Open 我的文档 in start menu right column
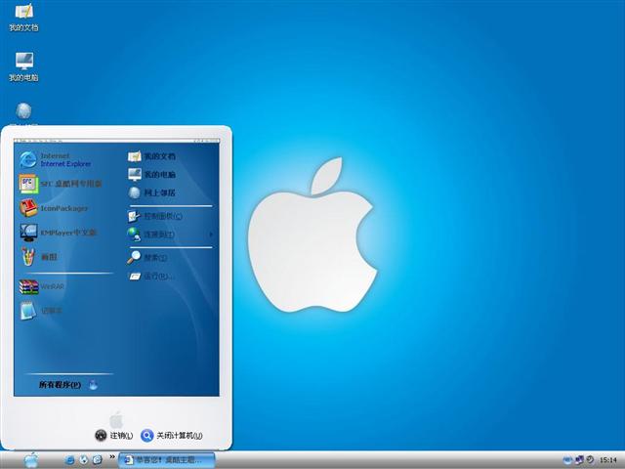The width and height of the screenshot is (625, 469). tap(151, 156)
